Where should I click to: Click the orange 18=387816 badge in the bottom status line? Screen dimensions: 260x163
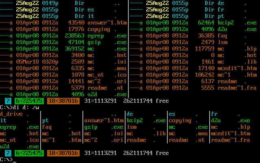click(63, 153)
